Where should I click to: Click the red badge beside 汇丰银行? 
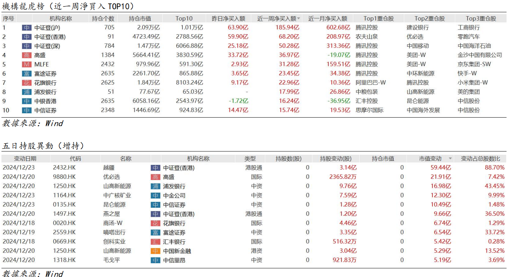(155, 242)
